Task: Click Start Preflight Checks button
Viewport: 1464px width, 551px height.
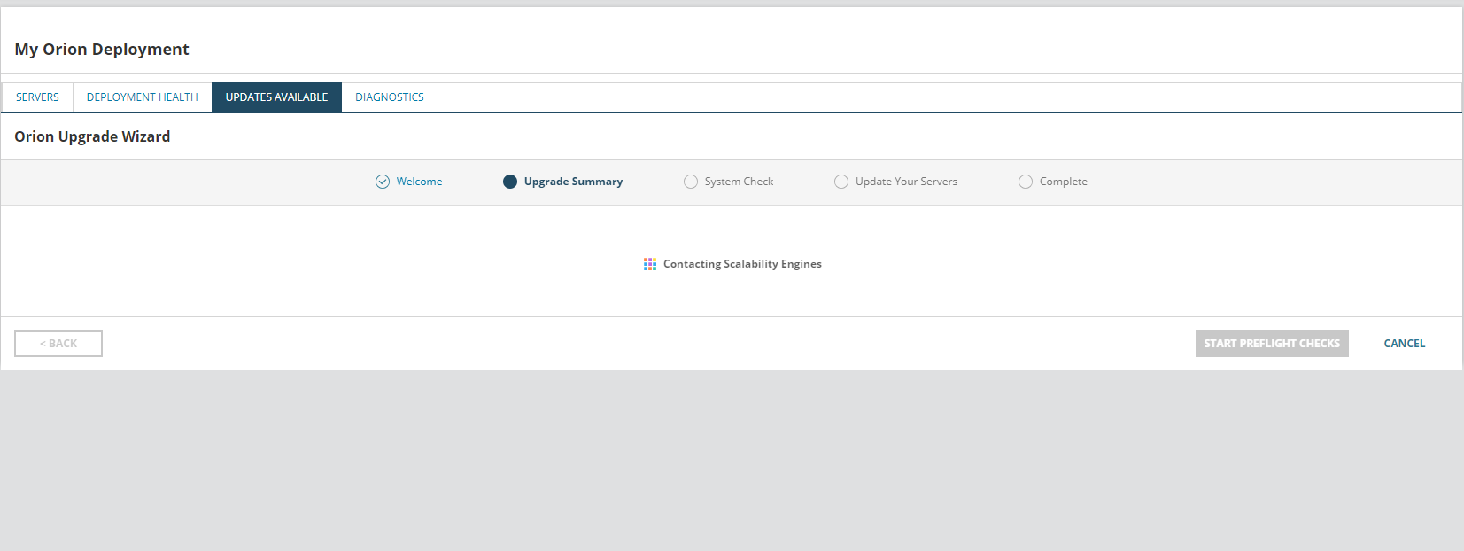Action: coord(1272,344)
